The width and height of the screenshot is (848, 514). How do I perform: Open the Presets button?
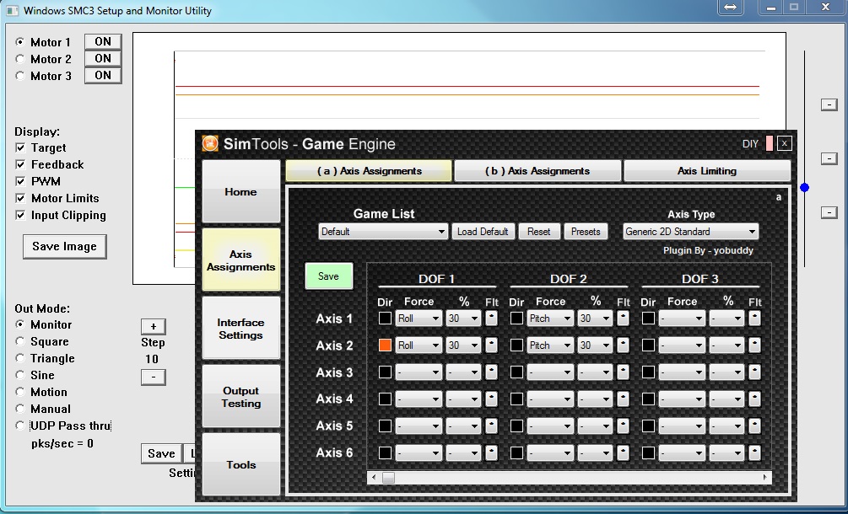click(x=586, y=232)
